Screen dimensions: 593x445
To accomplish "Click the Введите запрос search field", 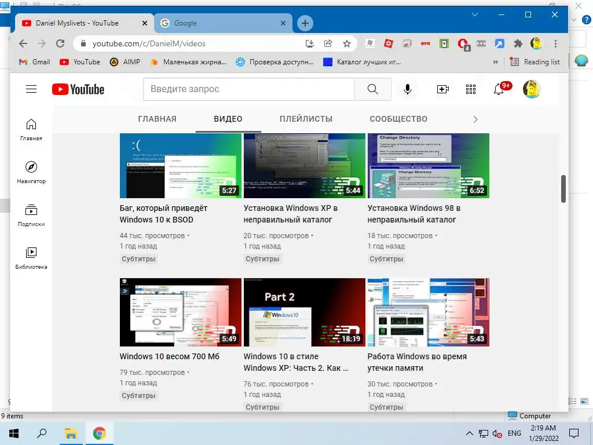I will [249, 89].
